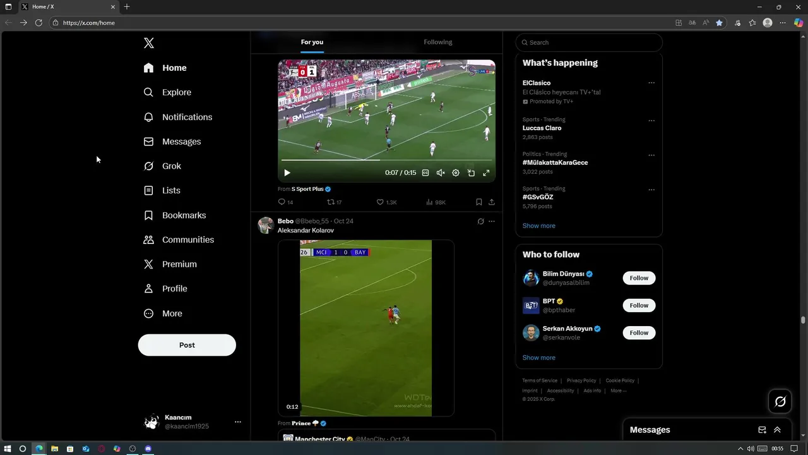Switch to the Following tab
The image size is (808, 455).
coord(438,42)
